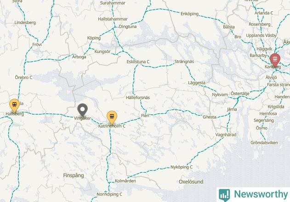Click the yellow train marker at Katrineholm C
The width and height of the screenshot is (290, 202).
click(x=112, y=117)
